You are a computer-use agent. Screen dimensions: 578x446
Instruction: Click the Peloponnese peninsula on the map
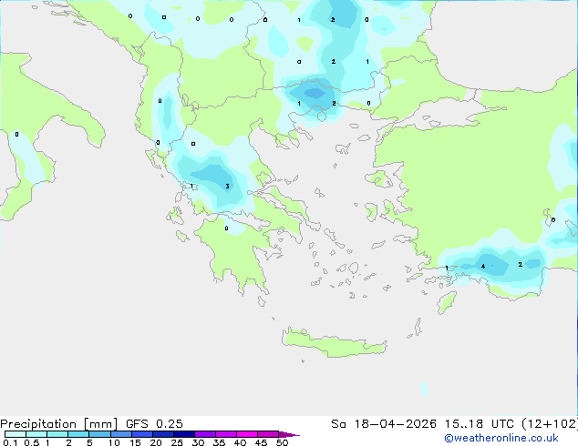click(x=236, y=254)
